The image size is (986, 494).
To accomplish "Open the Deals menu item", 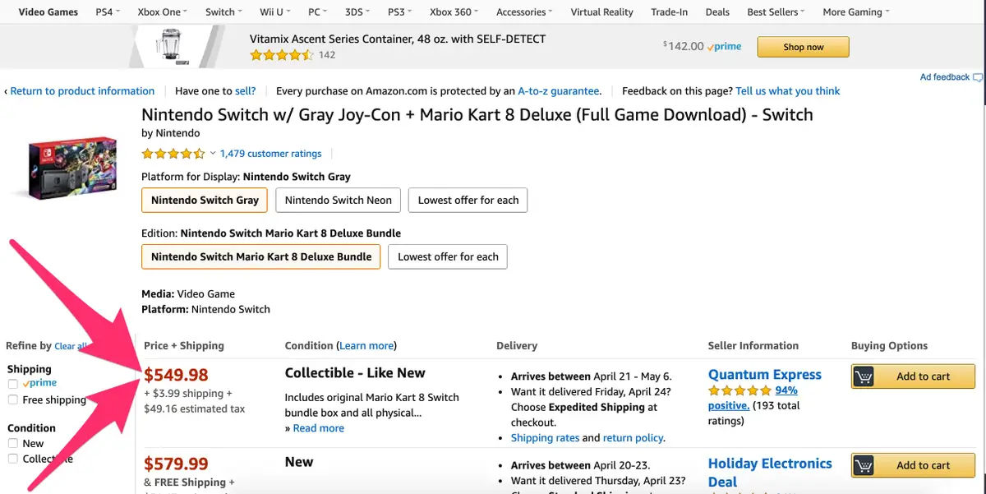I will click(x=717, y=12).
